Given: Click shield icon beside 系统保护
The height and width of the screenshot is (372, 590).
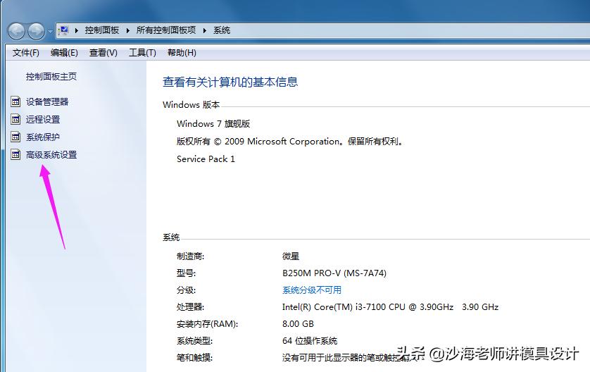Looking at the screenshot, I should [x=15, y=137].
